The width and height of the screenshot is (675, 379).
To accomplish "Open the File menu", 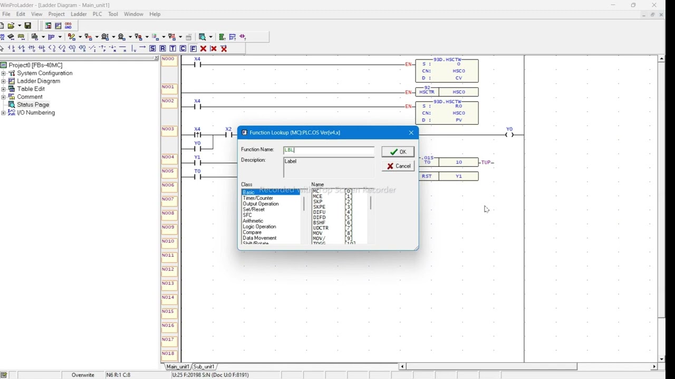I will (x=6, y=14).
